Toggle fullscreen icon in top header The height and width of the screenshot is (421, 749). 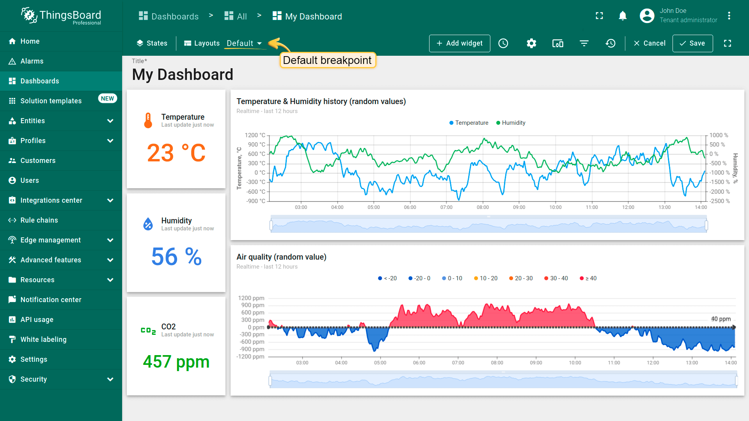(x=599, y=16)
